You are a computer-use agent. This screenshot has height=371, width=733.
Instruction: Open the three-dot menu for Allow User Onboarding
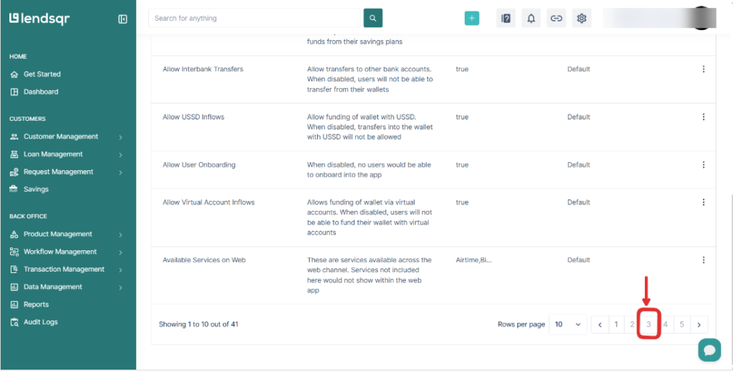pyautogui.click(x=703, y=164)
